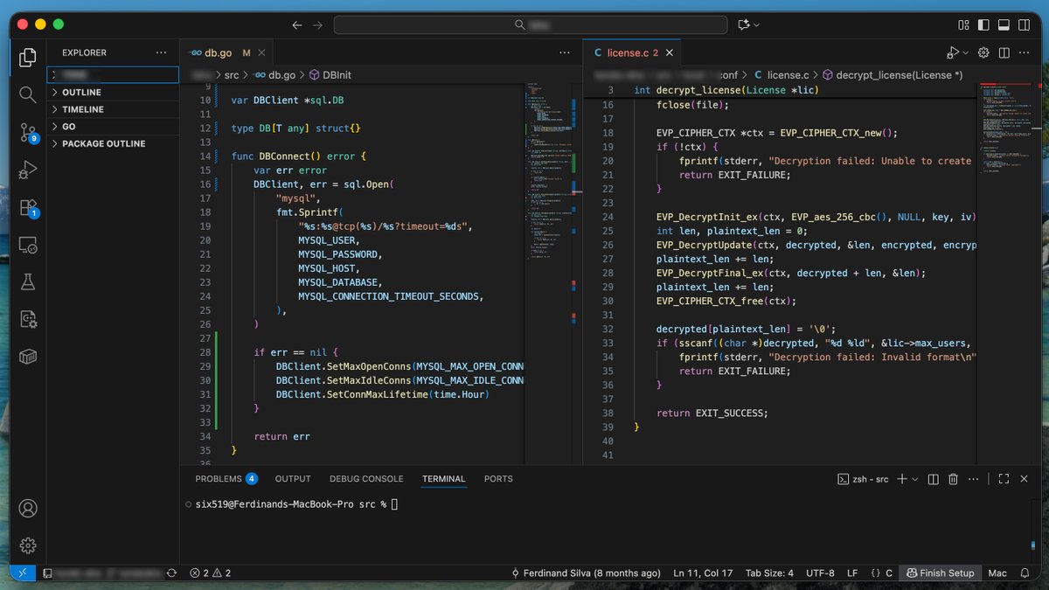This screenshot has height=590, width=1049.
Task: Kill the terminal with trash icon
Action: point(953,479)
